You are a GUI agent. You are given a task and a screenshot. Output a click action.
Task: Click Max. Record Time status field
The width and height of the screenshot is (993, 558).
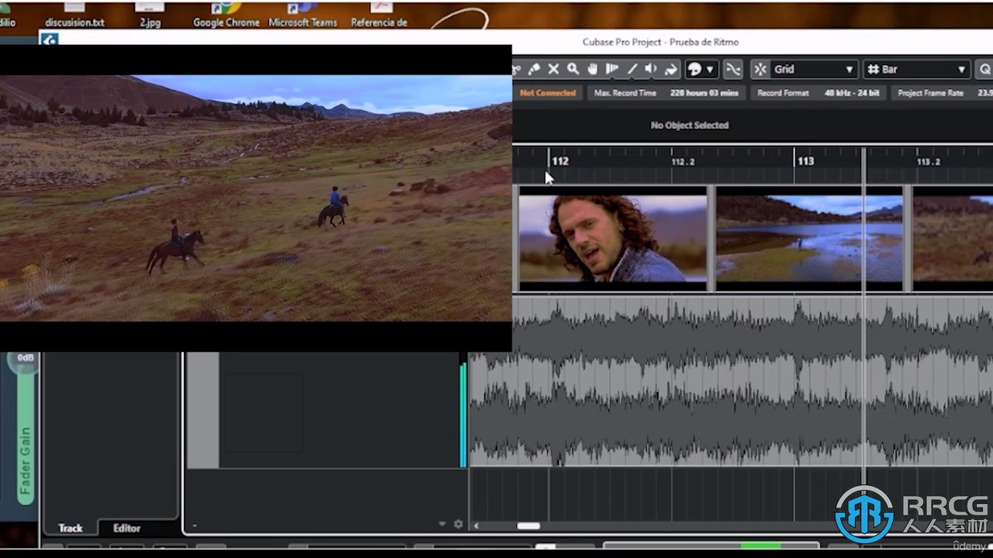[x=666, y=93]
